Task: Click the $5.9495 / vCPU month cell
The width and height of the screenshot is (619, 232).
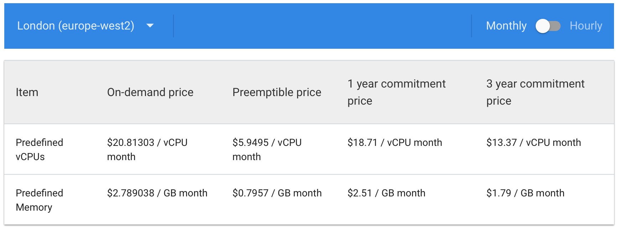Action: click(267, 149)
